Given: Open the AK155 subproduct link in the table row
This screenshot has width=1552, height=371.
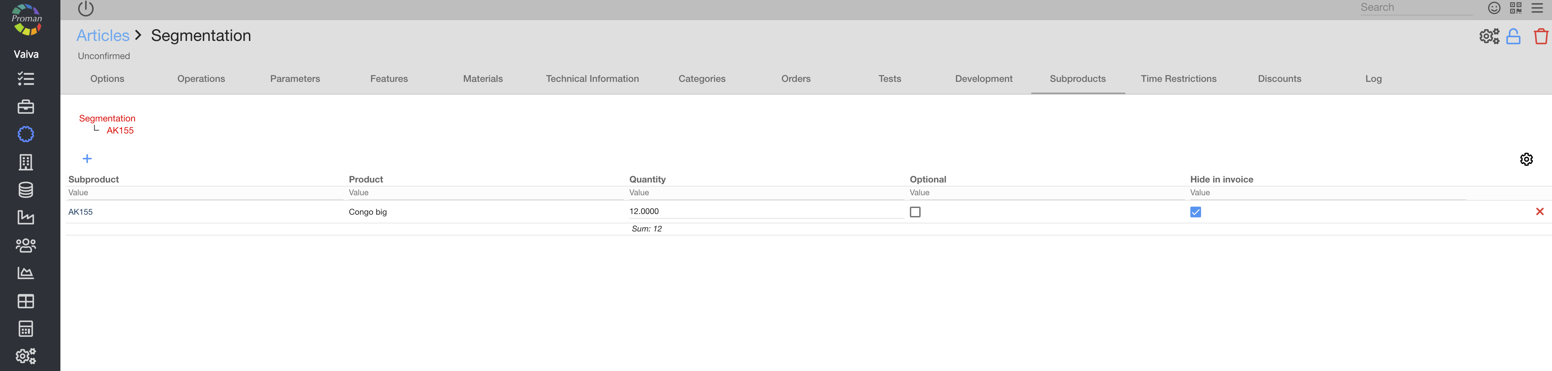Looking at the screenshot, I should pos(80,212).
